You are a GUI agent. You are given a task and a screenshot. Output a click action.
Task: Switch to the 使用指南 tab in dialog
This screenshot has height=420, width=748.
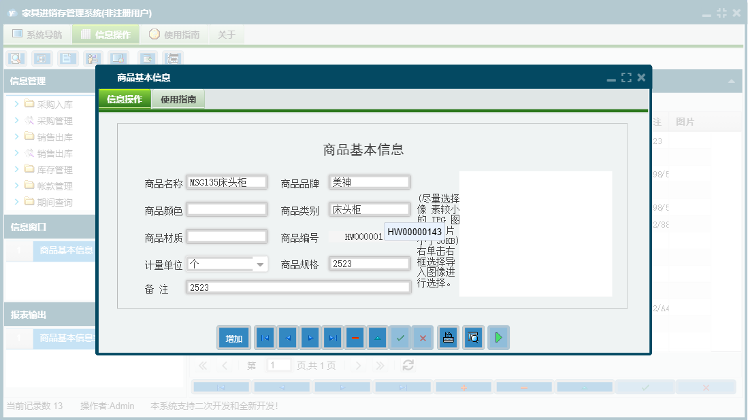[180, 99]
